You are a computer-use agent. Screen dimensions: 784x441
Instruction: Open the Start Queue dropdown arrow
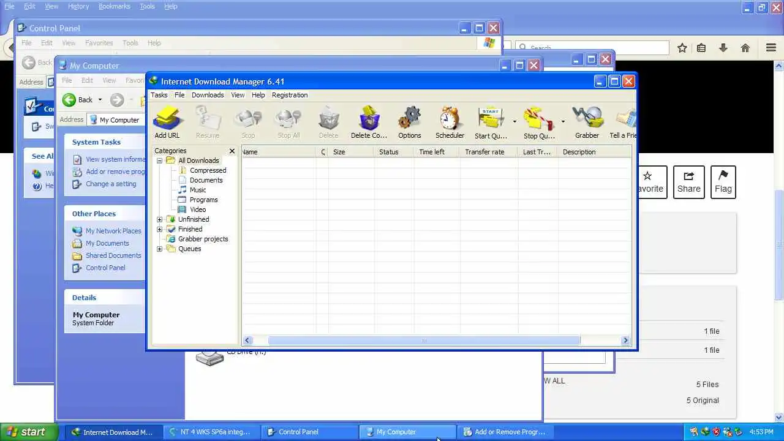pyautogui.click(x=514, y=121)
